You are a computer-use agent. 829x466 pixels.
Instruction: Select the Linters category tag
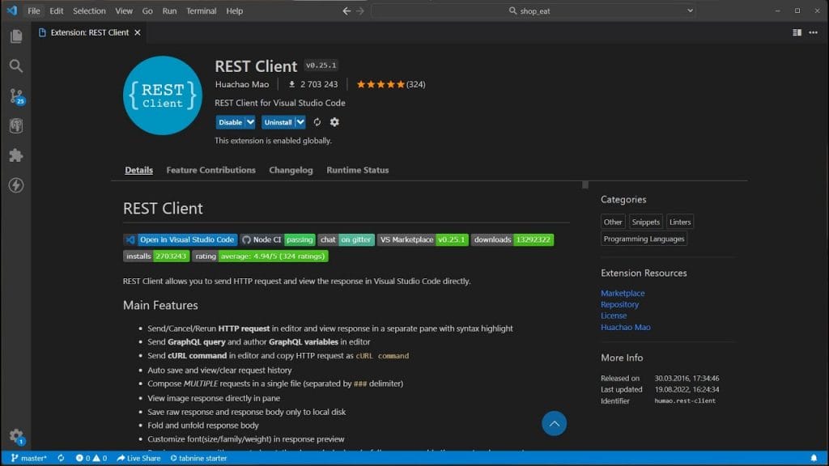pos(680,222)
